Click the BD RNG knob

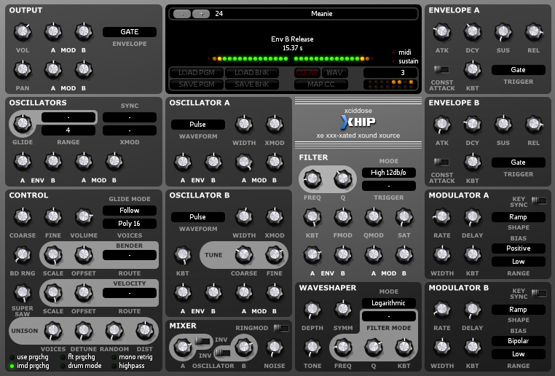point(23,254)
